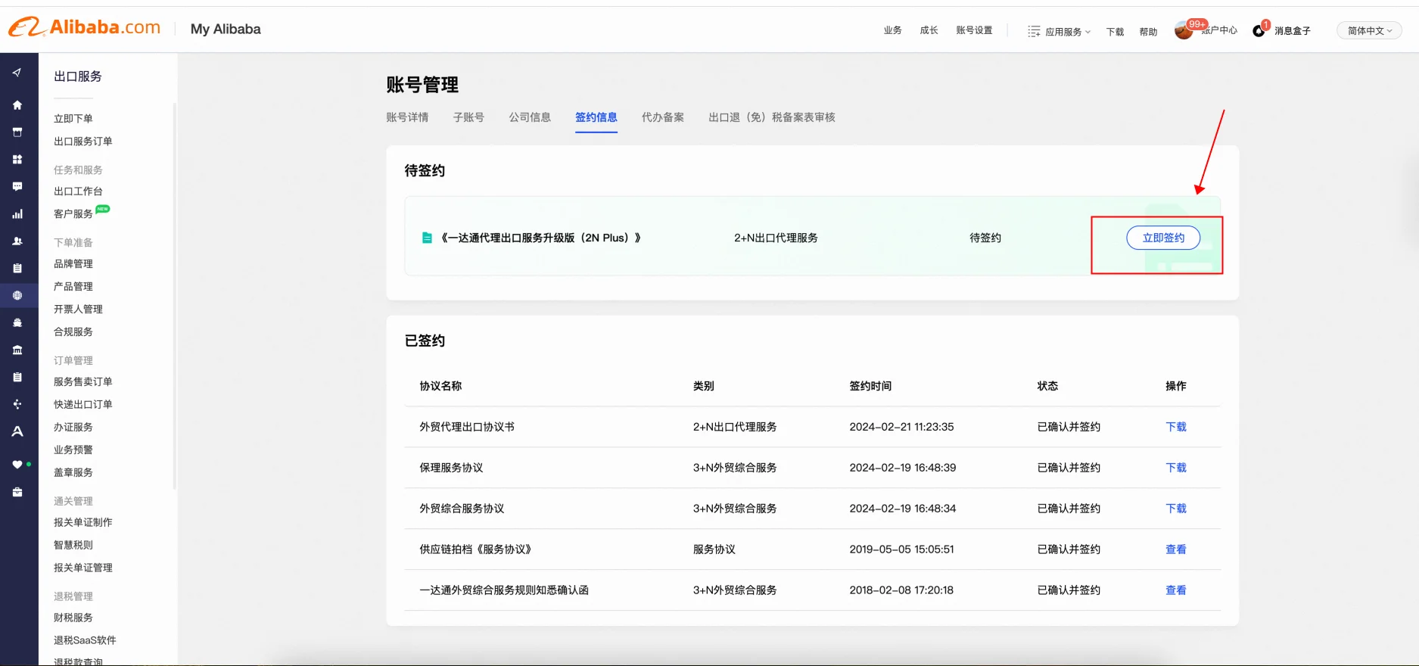The width and height of the screenshot is (1419, 666).
Task: Open the 简体中文 language dropdown
Action: [1369, 31]
